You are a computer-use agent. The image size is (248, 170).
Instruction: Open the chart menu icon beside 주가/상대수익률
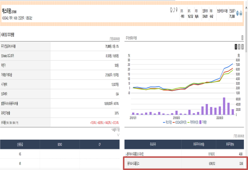point(242,38)
